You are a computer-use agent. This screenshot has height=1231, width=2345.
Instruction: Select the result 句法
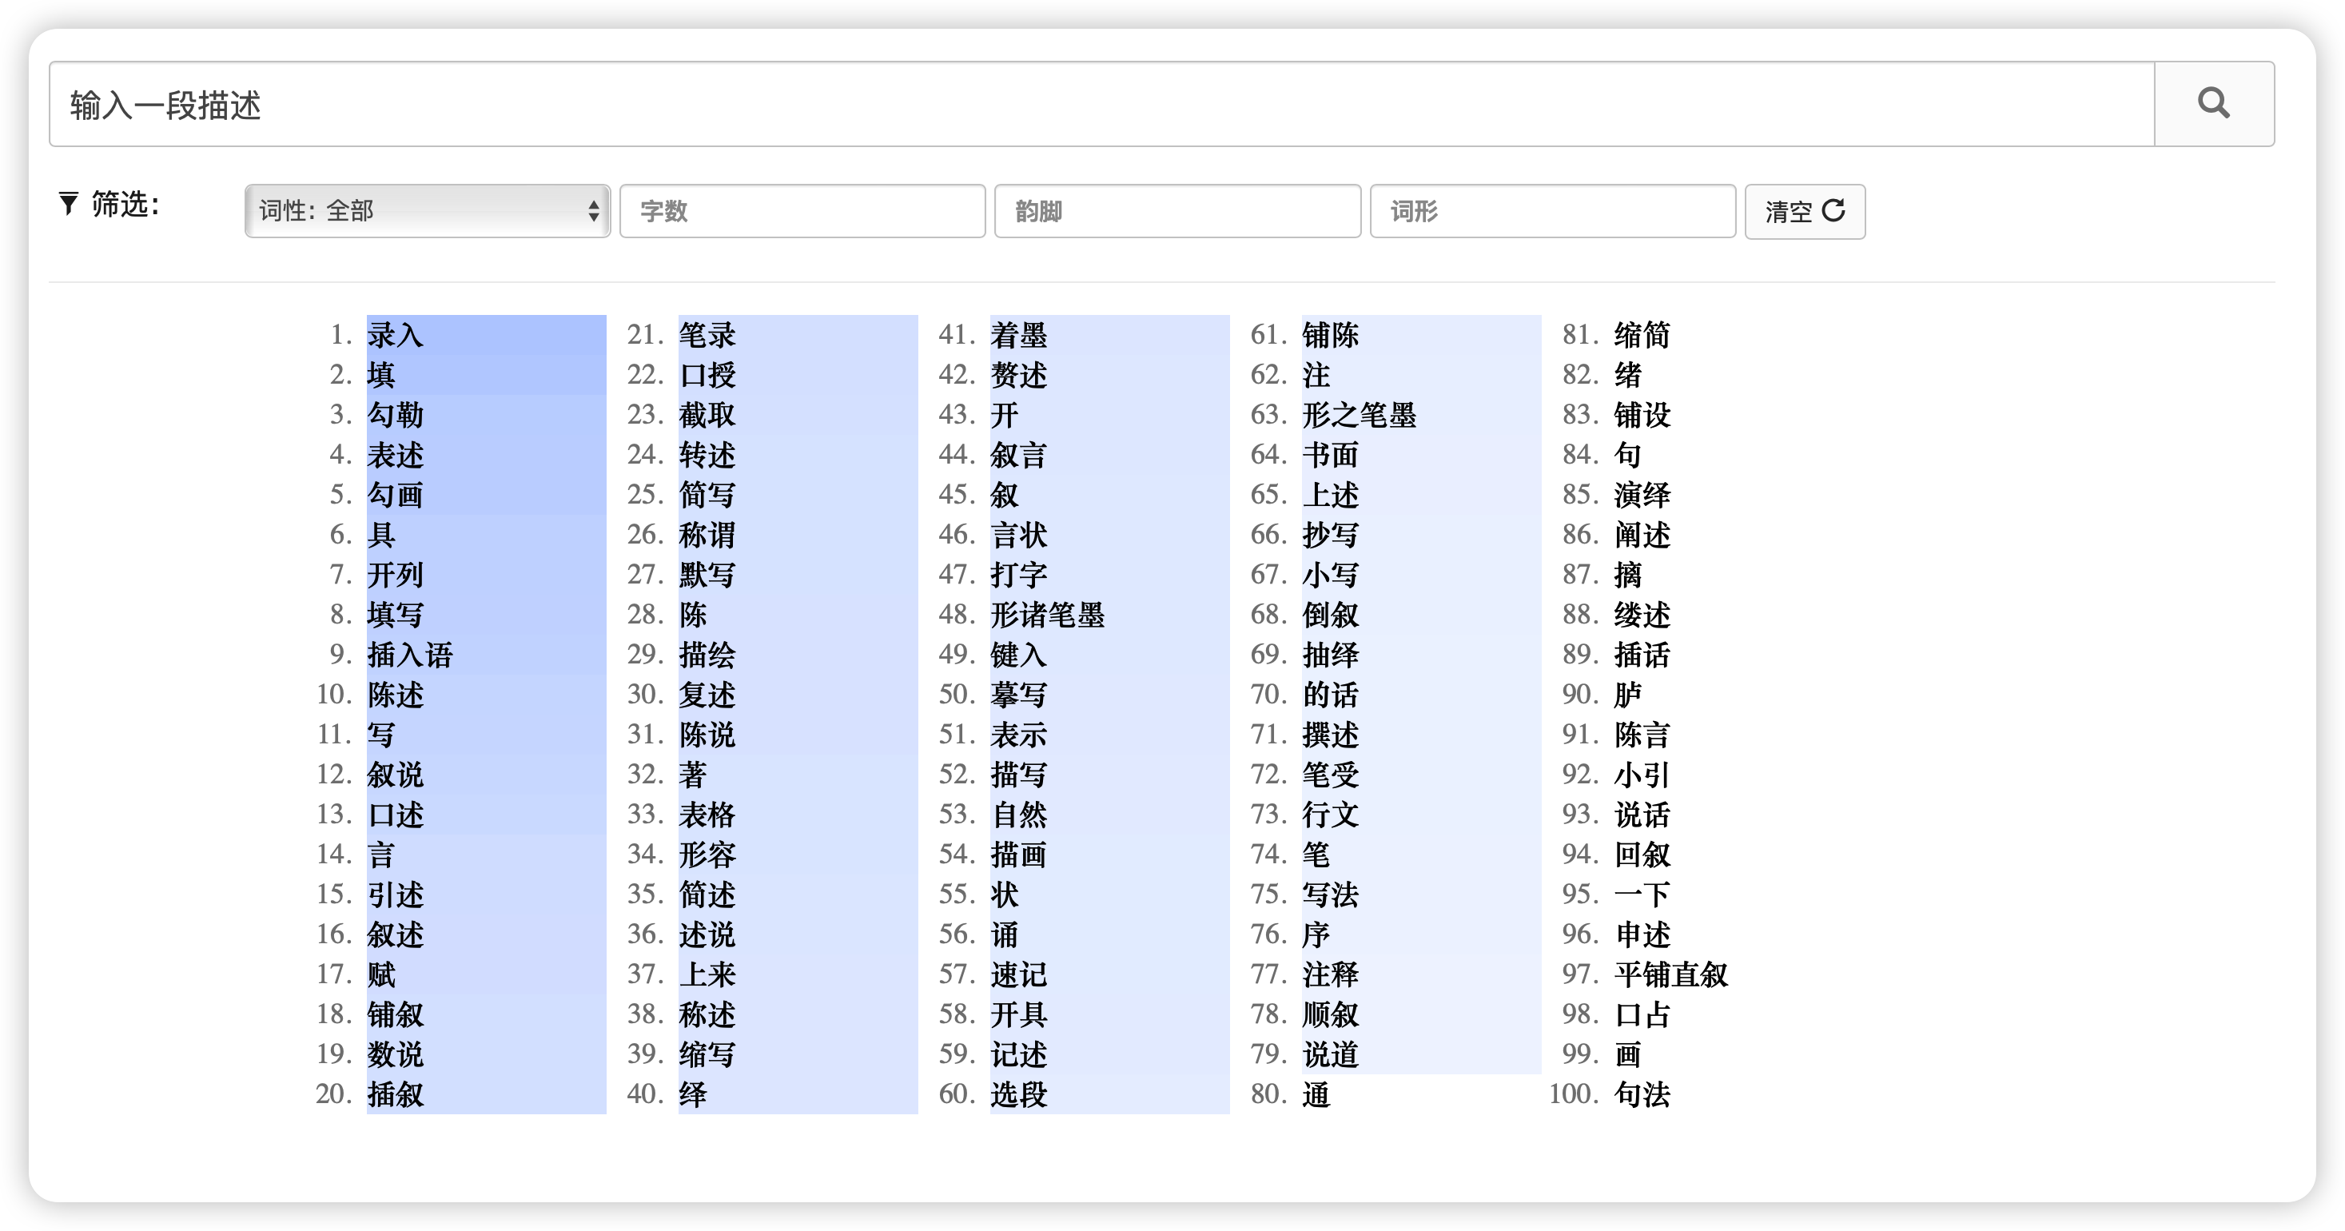[x=1642, y=1094]
